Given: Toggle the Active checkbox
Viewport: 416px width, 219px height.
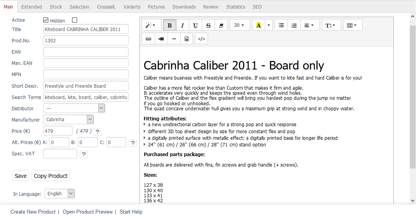Looking at the screenshot, I should [46, 20].
